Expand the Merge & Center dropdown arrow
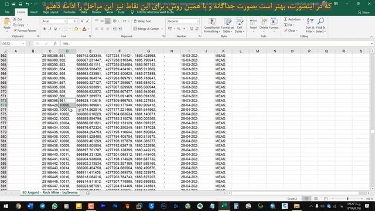Screen dimensions: 375x211 pos(162,29)
